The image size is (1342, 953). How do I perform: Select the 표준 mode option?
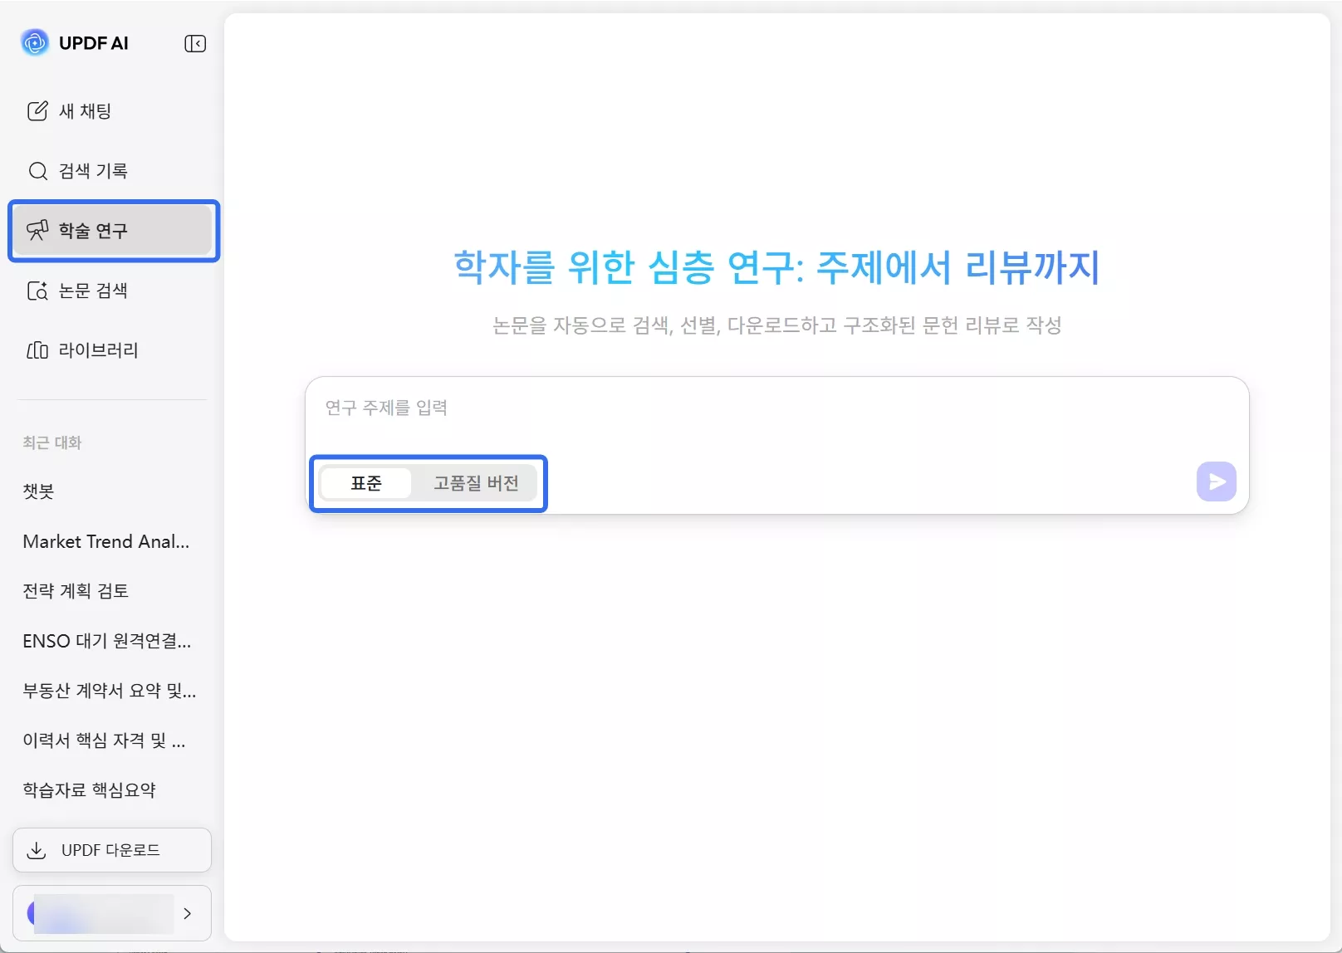pyautogui.click(x=366, y=482)
